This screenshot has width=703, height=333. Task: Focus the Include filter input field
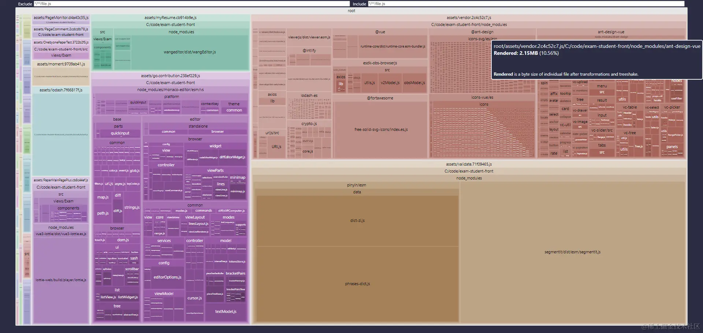(526, 4)
